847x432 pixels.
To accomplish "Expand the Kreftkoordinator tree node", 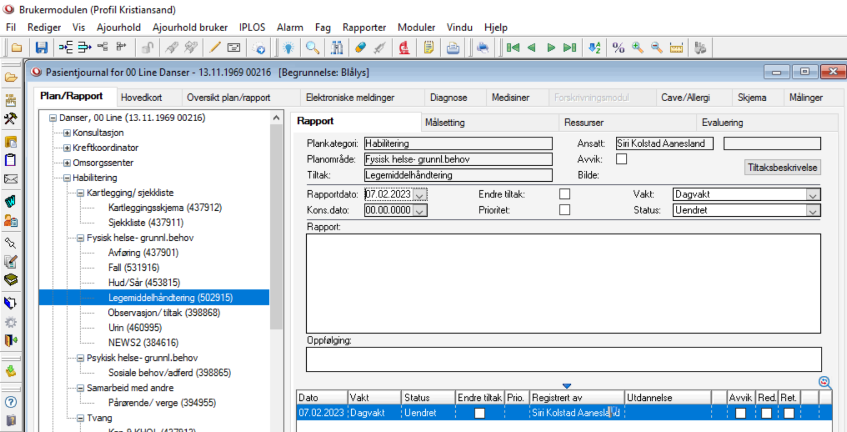I will [67, 148].
